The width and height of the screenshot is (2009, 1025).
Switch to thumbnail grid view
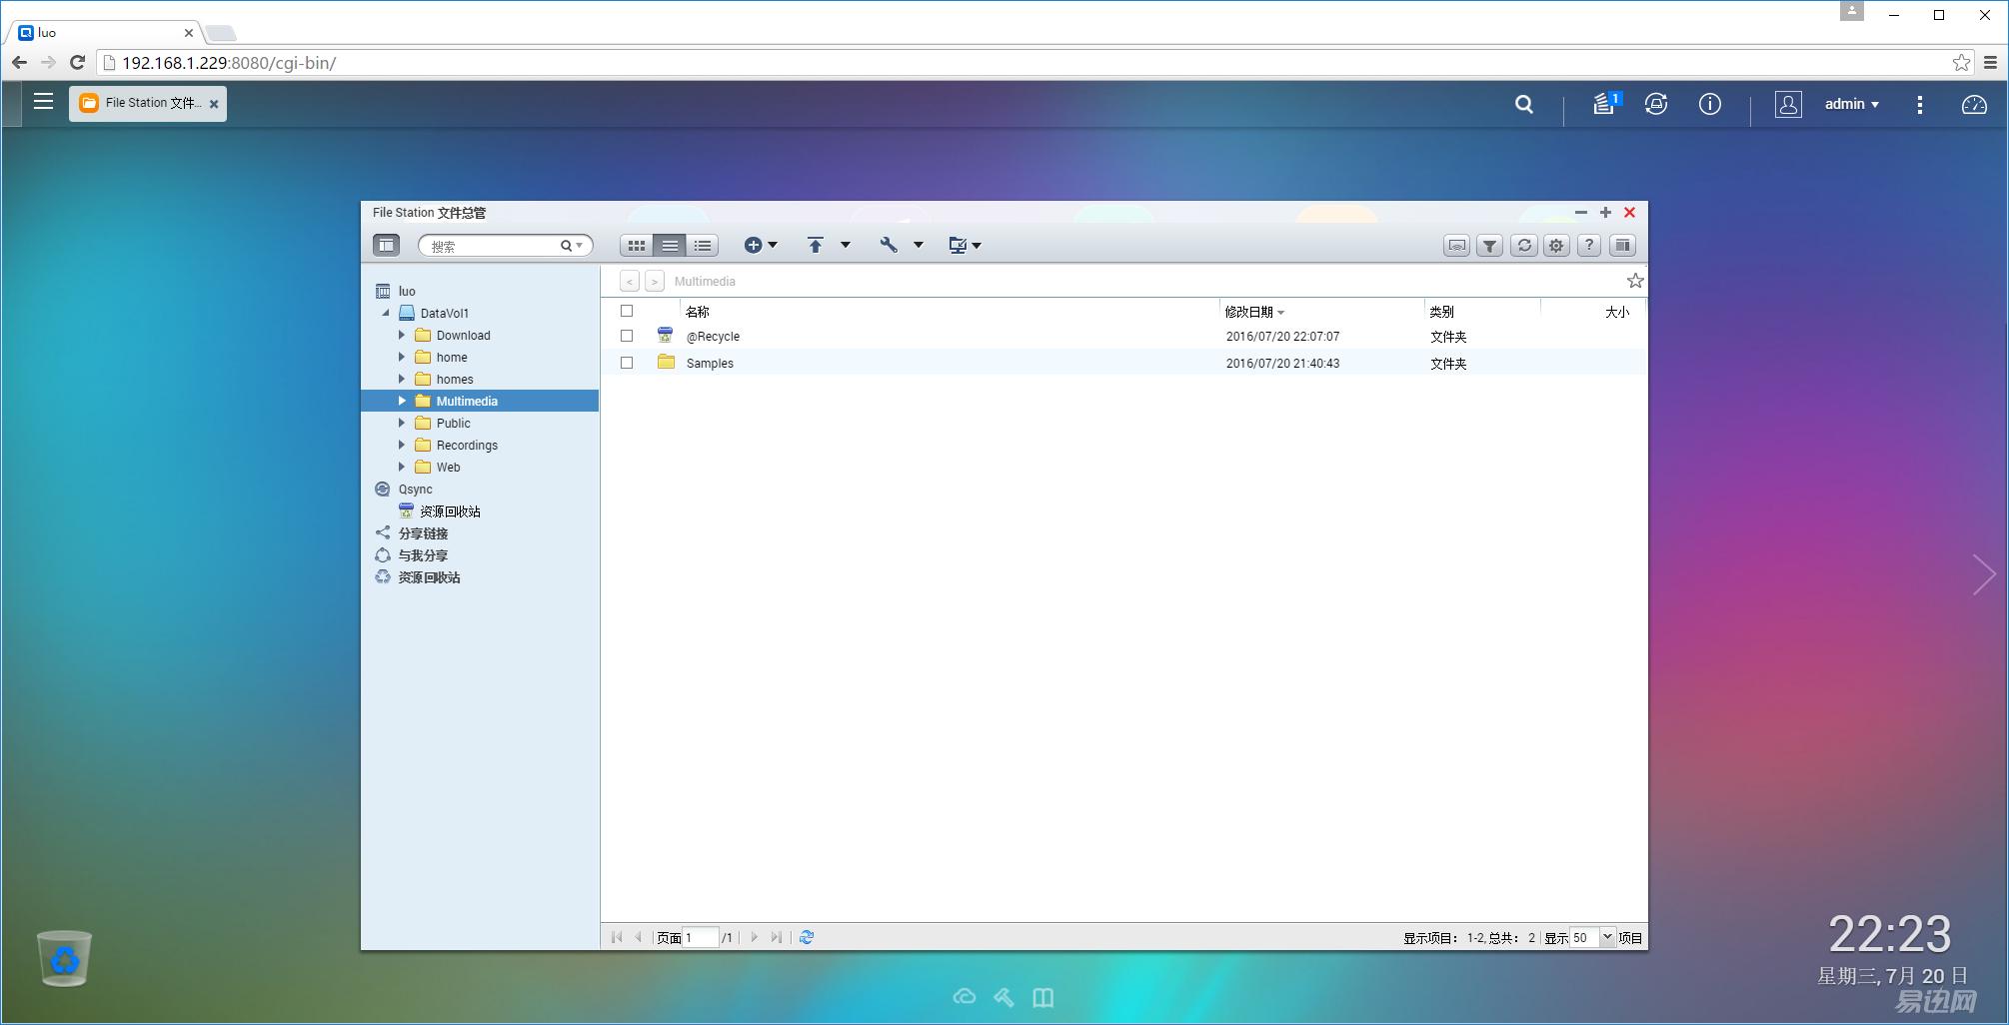click(x=636, y=246)
